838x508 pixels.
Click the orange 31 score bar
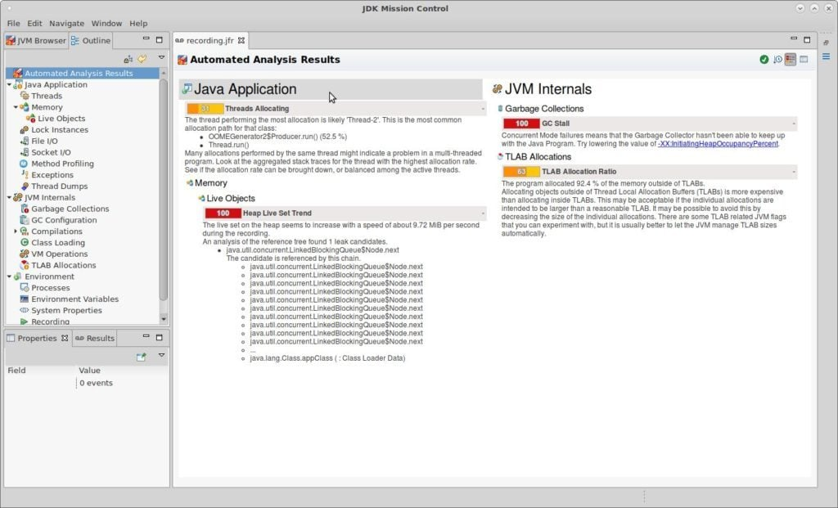tap(205, 109)
